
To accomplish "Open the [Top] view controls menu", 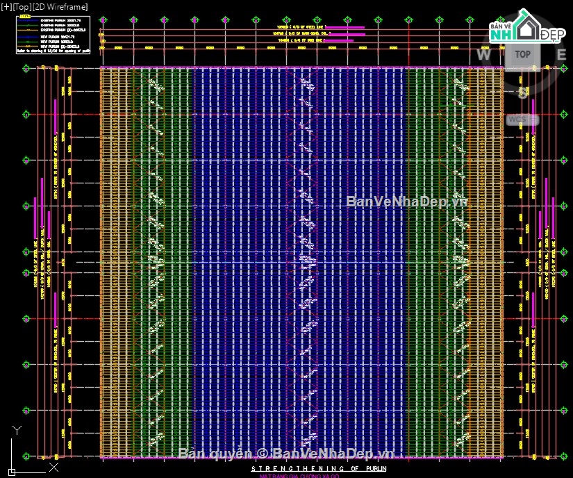I will coord(22,7).
